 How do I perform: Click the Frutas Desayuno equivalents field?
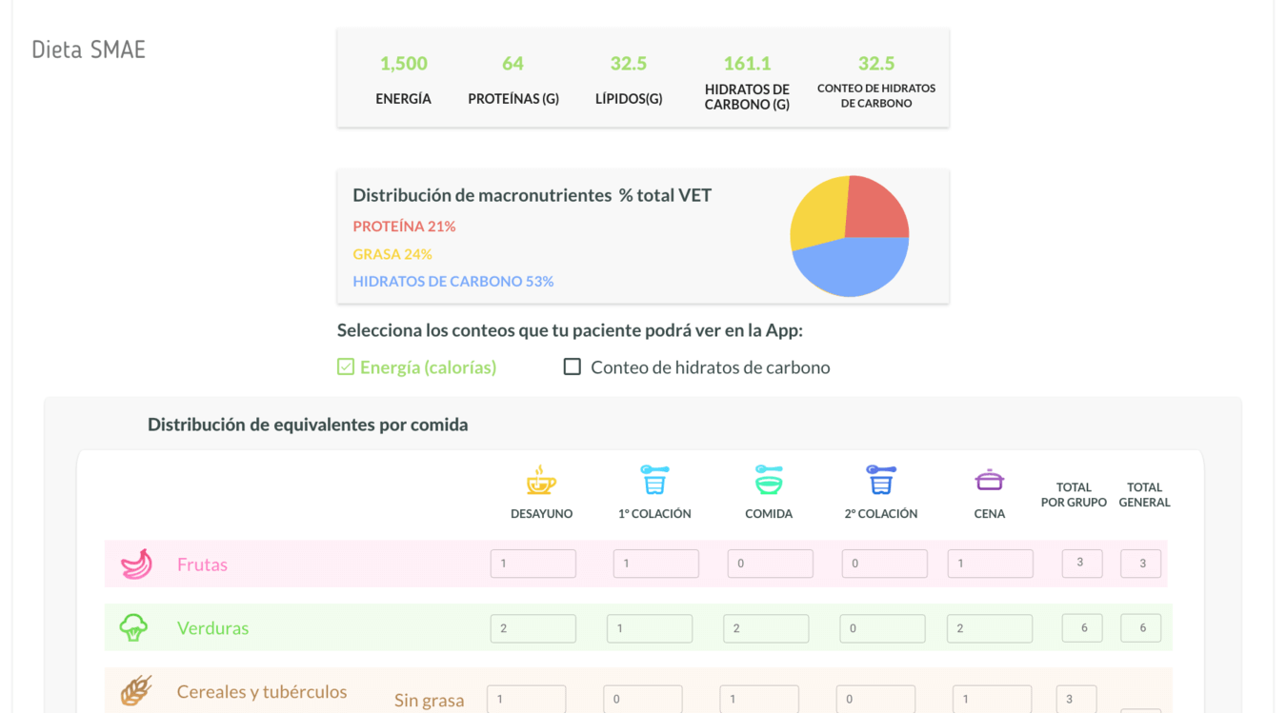(533, 564)
